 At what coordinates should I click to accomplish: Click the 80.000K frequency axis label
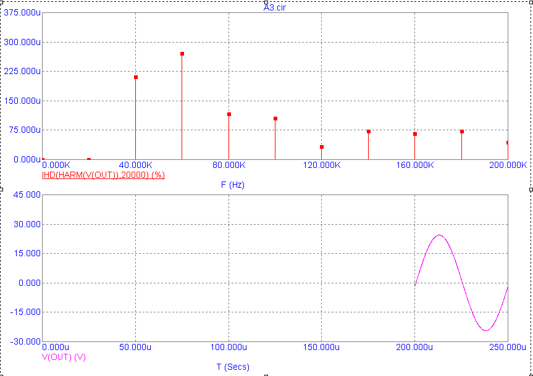point(229,165)
